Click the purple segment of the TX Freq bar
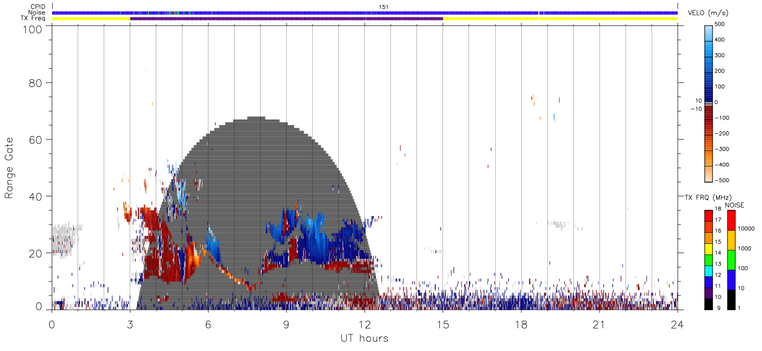Image resolution: width=762 pixels, height=351 pixels. click(287, 19)
